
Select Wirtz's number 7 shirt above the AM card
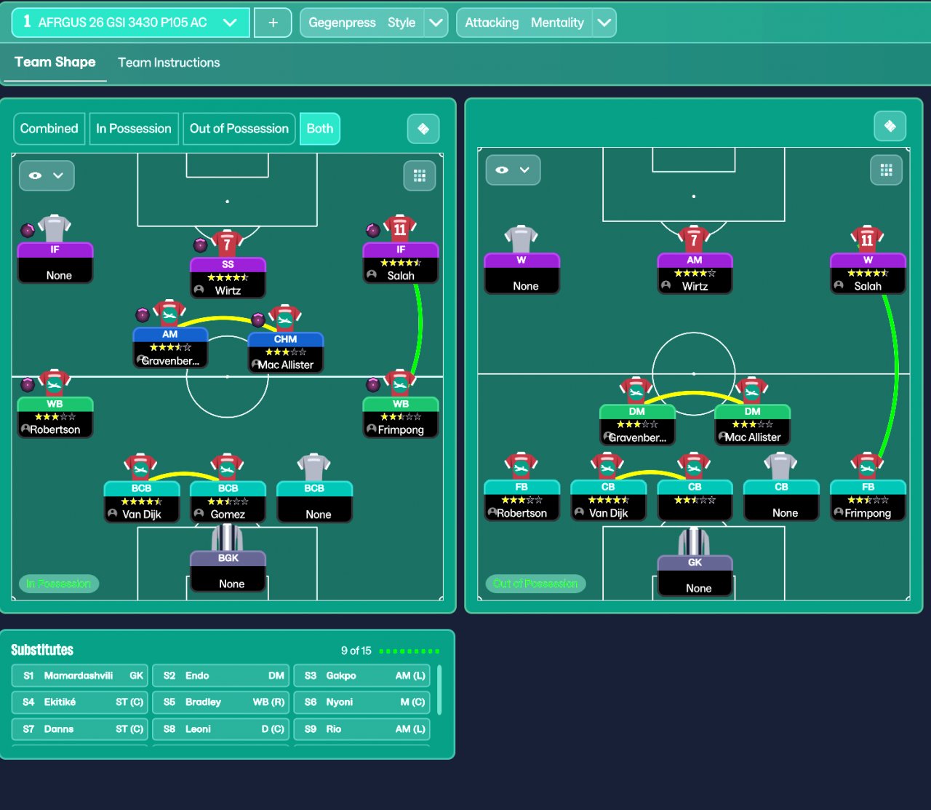(x=694, y=239)
